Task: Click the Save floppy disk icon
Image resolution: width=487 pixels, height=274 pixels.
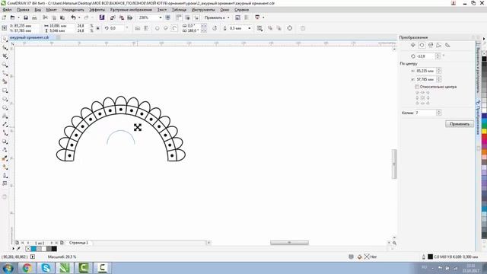Action: [26, 18]
